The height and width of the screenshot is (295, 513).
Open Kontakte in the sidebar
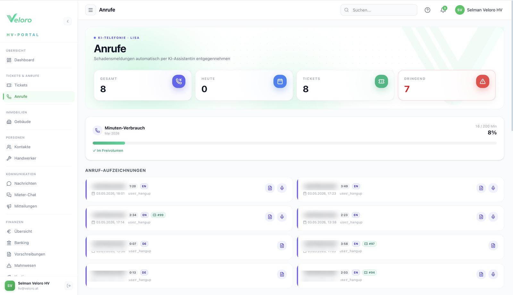click(x=38, y=147)
